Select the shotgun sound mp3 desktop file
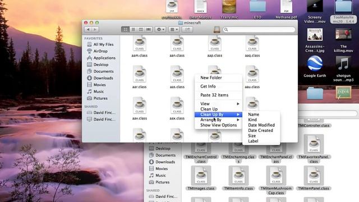This screenshot has height=202, width=359. (343, 63)
